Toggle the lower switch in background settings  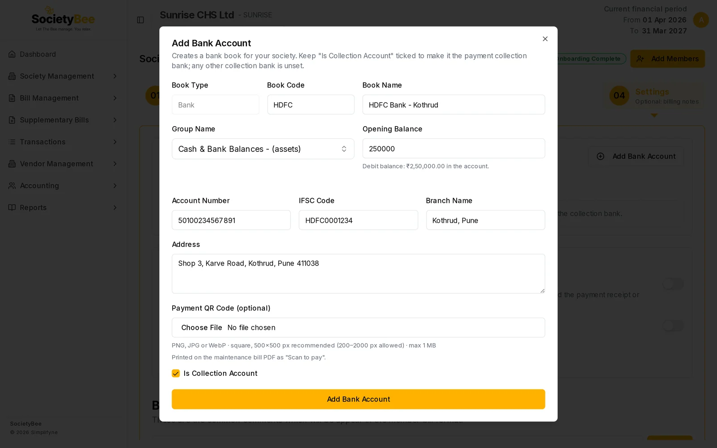point(673,326)
